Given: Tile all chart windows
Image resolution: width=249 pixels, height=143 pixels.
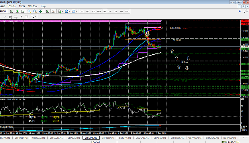Looking at the screenshot, I should [x=41, y=11].
